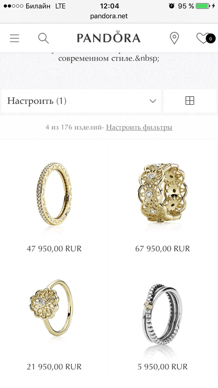Tap the search magnifier icon
The height and width of the screenshot is (388, 218).
click(43, 38)
